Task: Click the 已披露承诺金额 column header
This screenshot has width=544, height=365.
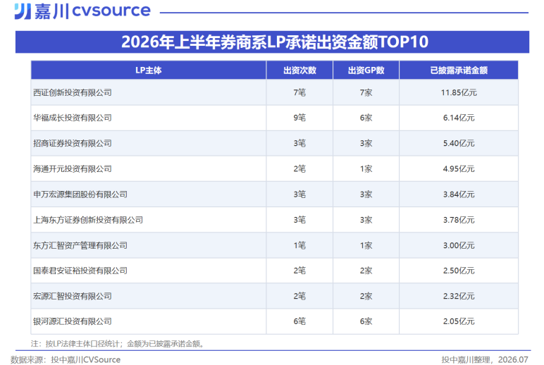Action: [x=459, y=70]
